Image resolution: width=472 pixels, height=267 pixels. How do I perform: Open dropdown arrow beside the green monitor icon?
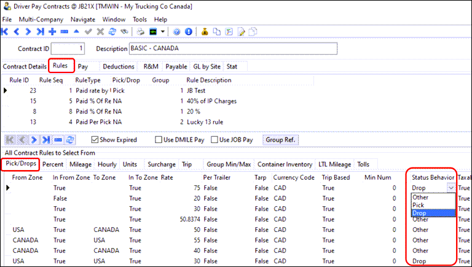[x=162, y=31]
